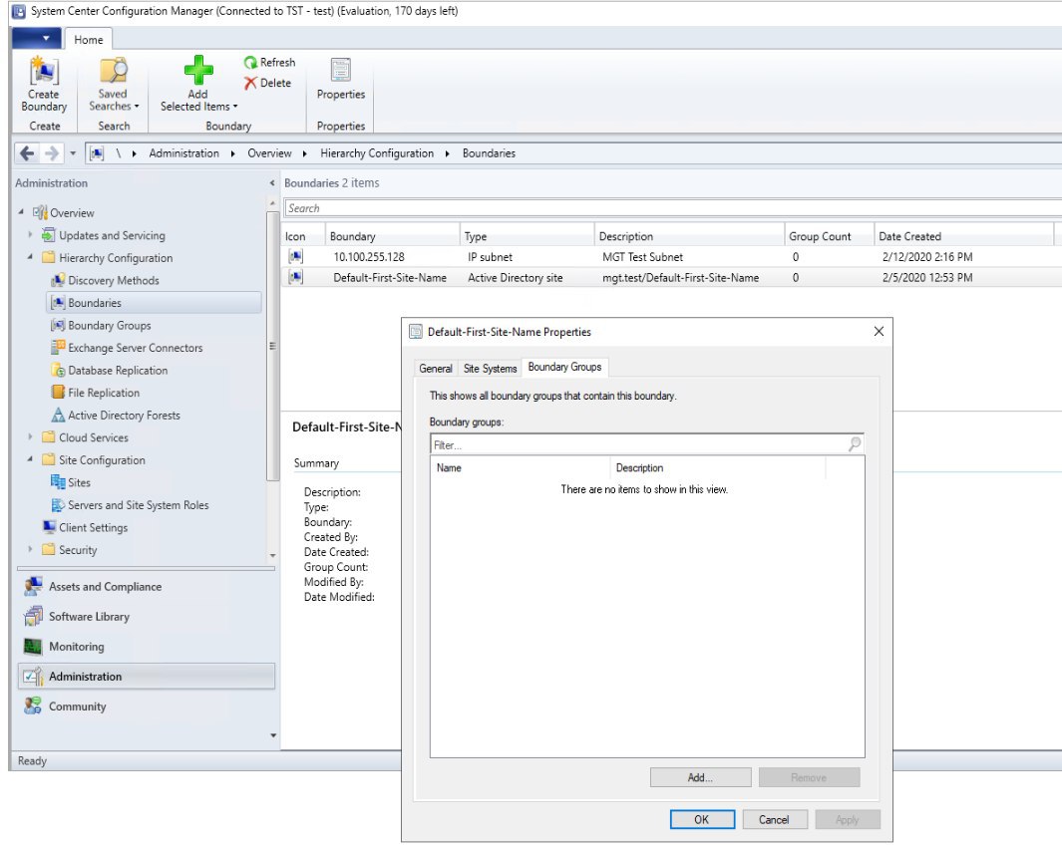Click the Default-First-Site-Name row icon

(295, 277)
